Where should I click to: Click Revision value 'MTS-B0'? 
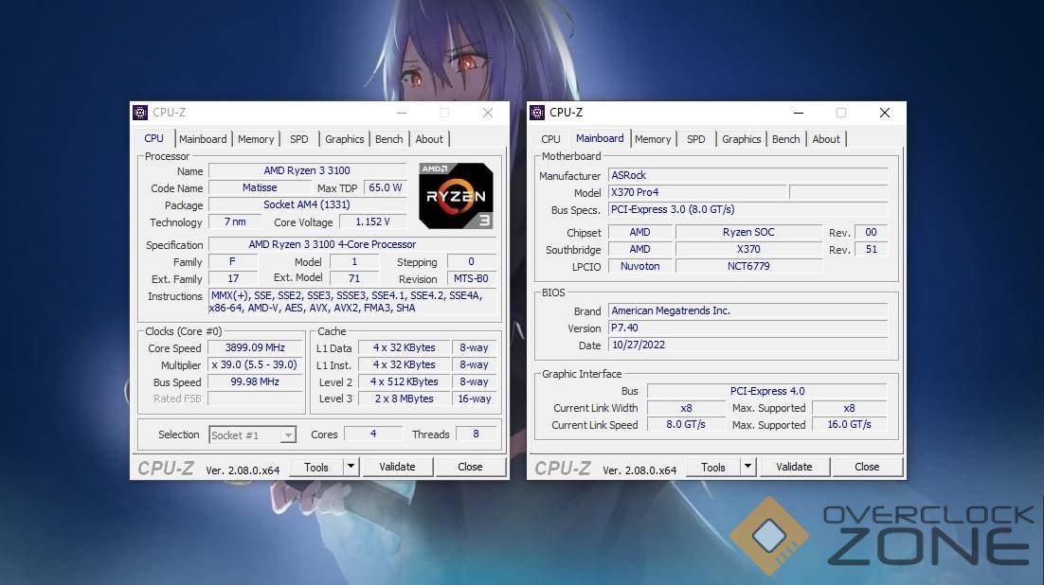click(472, 279)
